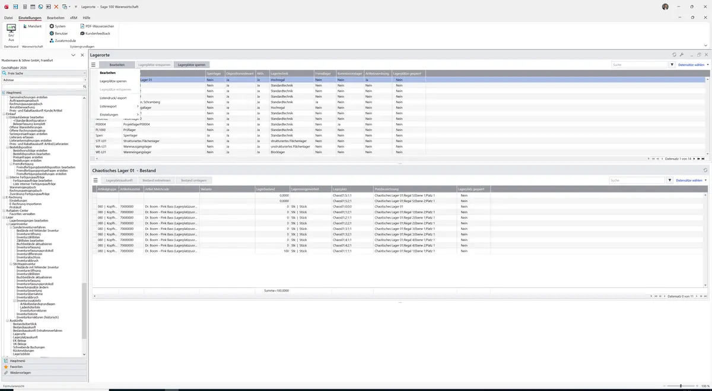Open the wrench settings of Lagerorte panel

click(682, 55)
